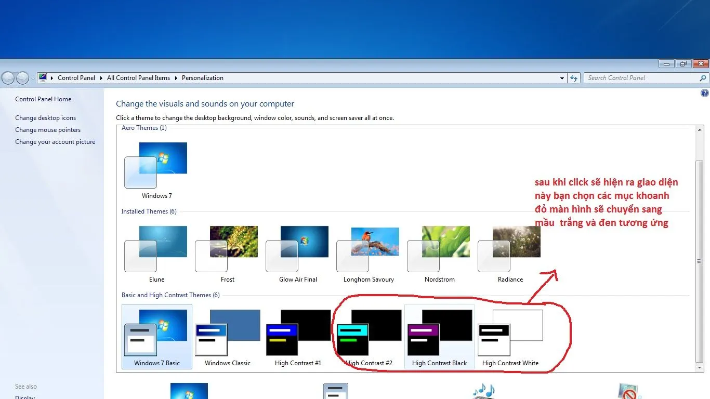Viewport: 710px width, 399px height.
Task: Click the theme list scrollbar down arrow
Action: coord(700,368)
